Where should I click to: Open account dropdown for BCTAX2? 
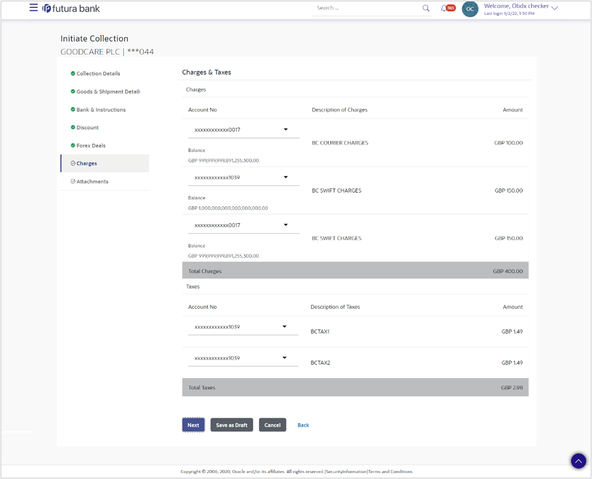[243, 358]
